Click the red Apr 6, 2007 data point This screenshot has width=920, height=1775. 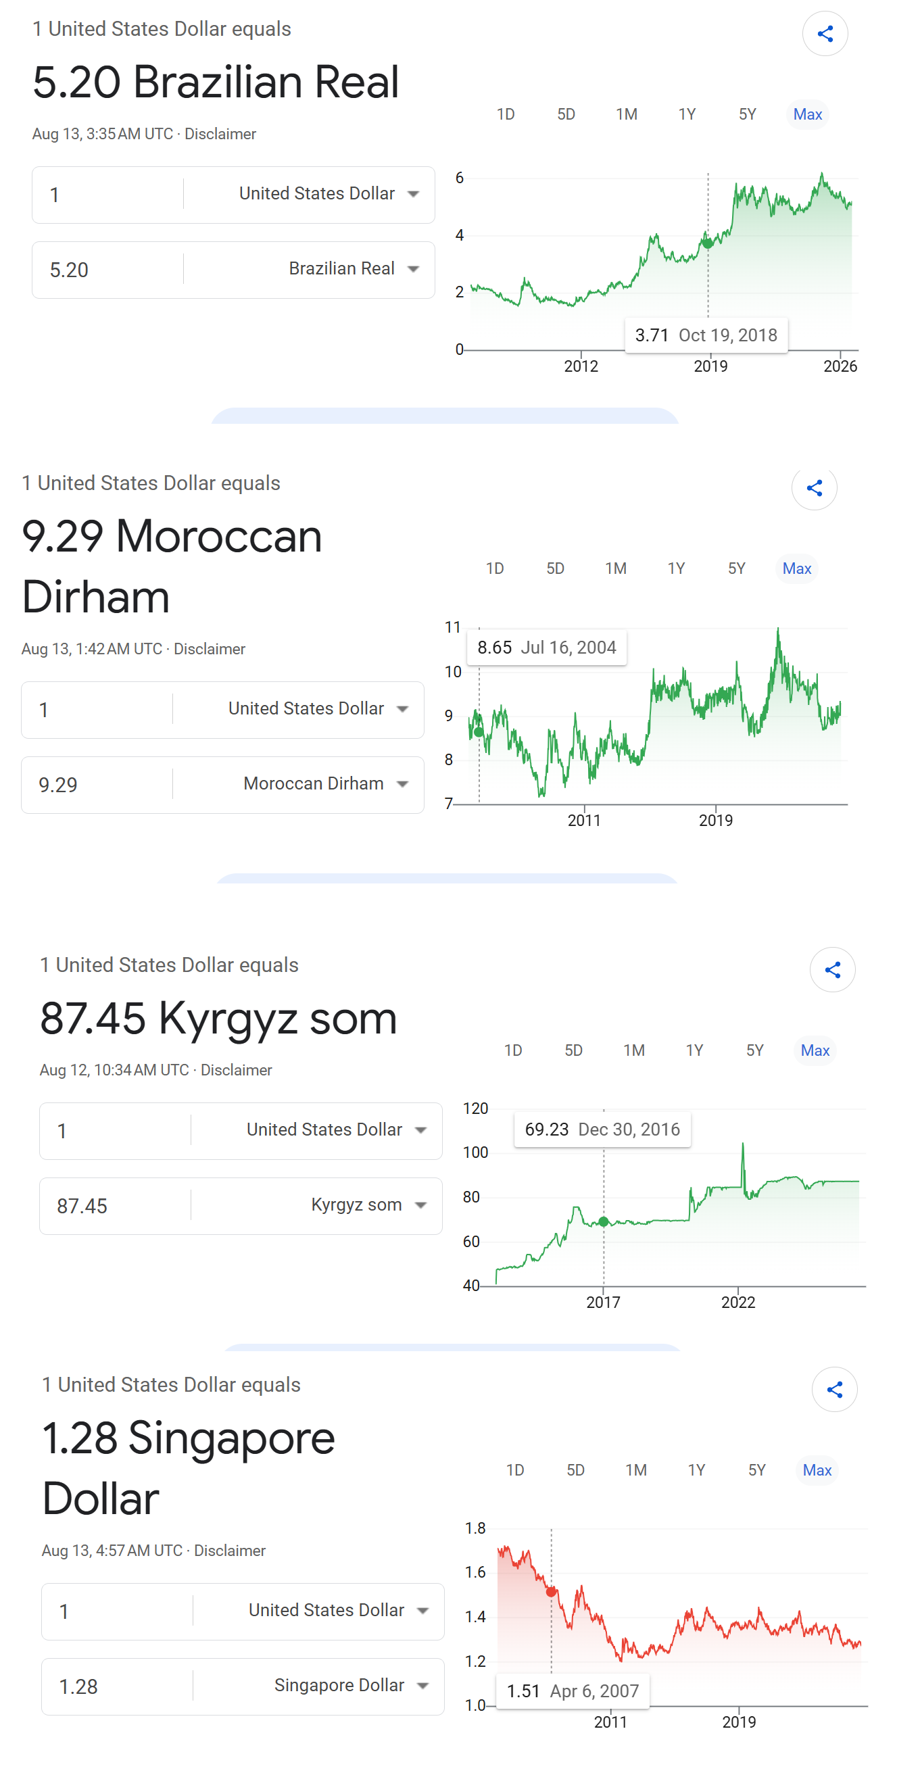coord(552,1592)
